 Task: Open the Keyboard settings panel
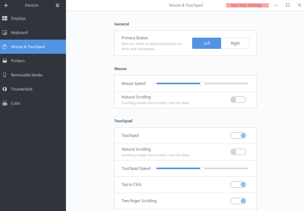click(x=19, y=32)
